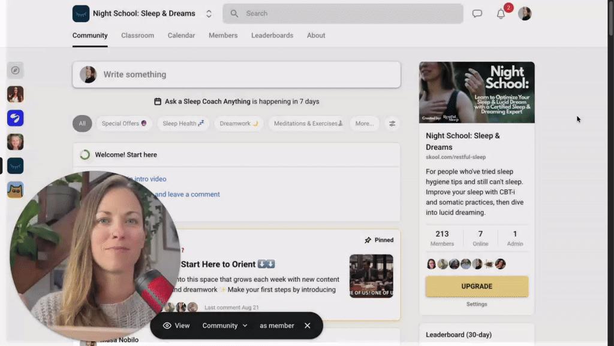Open the Start Here to Orient post title
Viewport: 614px width, 346px height.
pos(228,265)
